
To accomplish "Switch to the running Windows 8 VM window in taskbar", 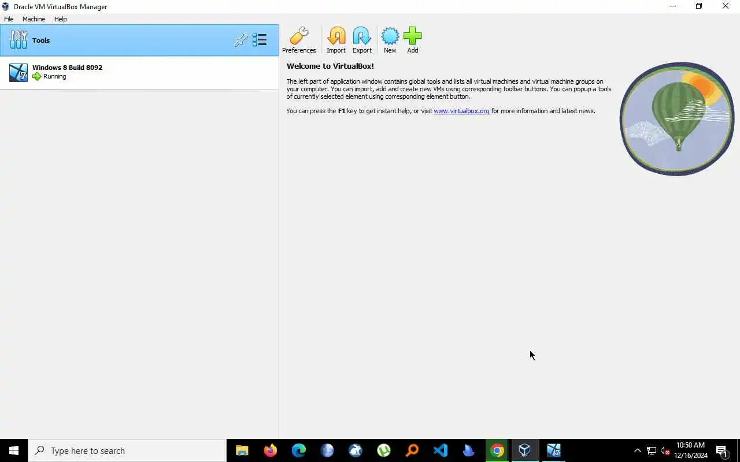I will (x=553, y=450).
